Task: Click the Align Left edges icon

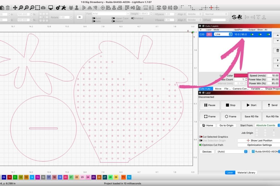Action: pos(108,8)
